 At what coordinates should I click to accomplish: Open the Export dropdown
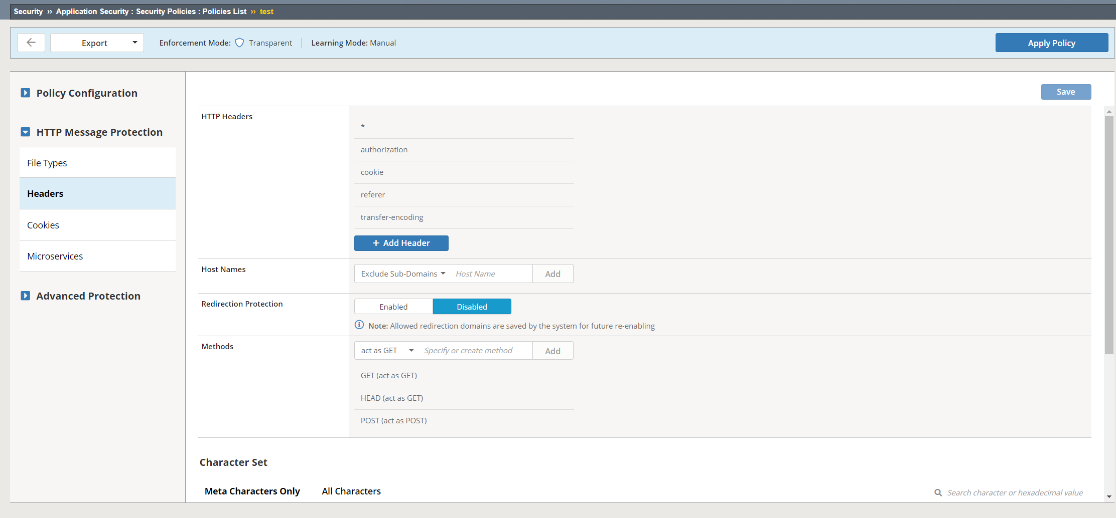coord(97,43)
